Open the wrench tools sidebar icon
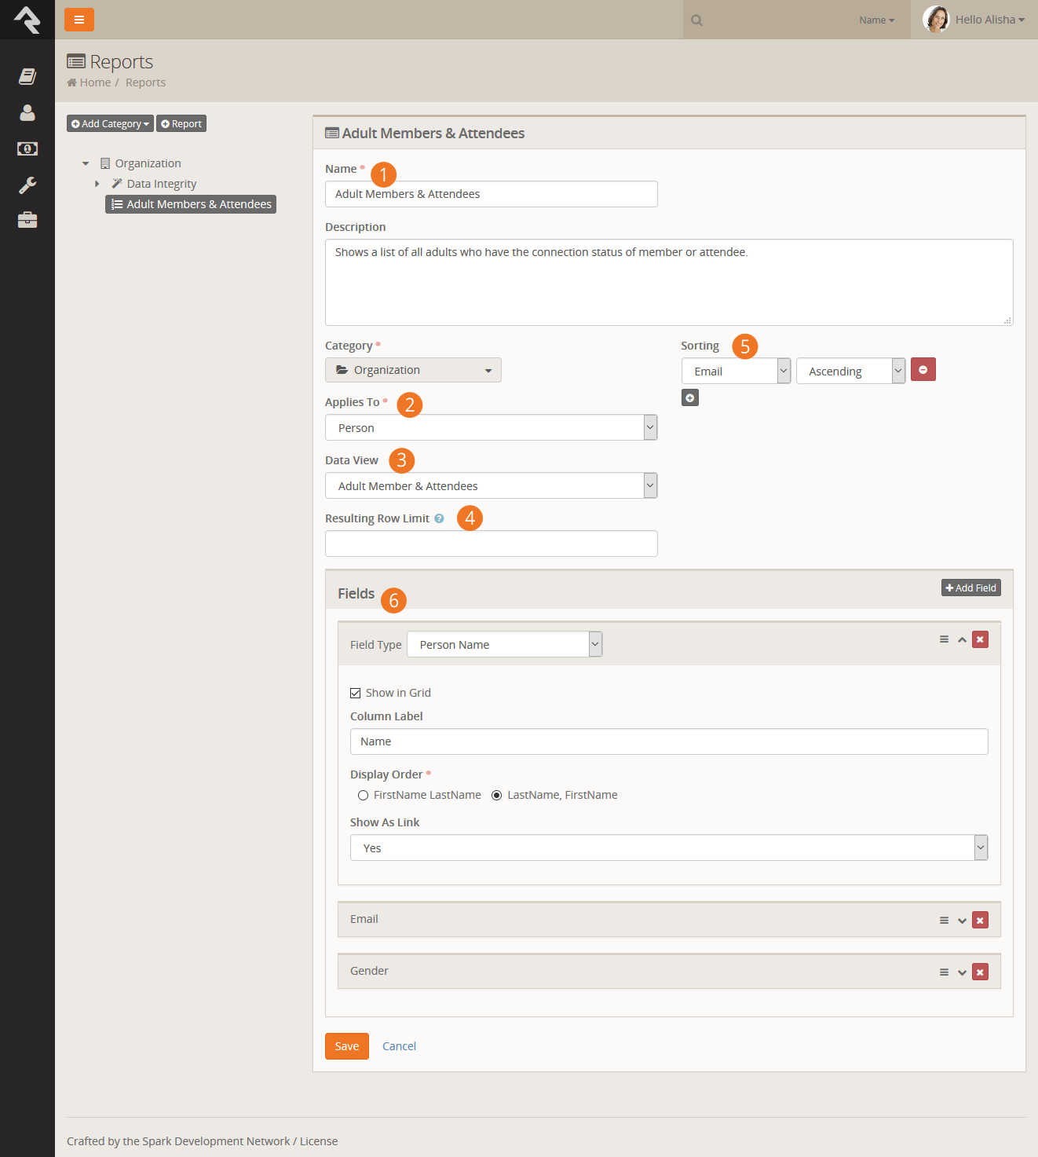The image size is (1038, 1157). (x=27, y=185)
